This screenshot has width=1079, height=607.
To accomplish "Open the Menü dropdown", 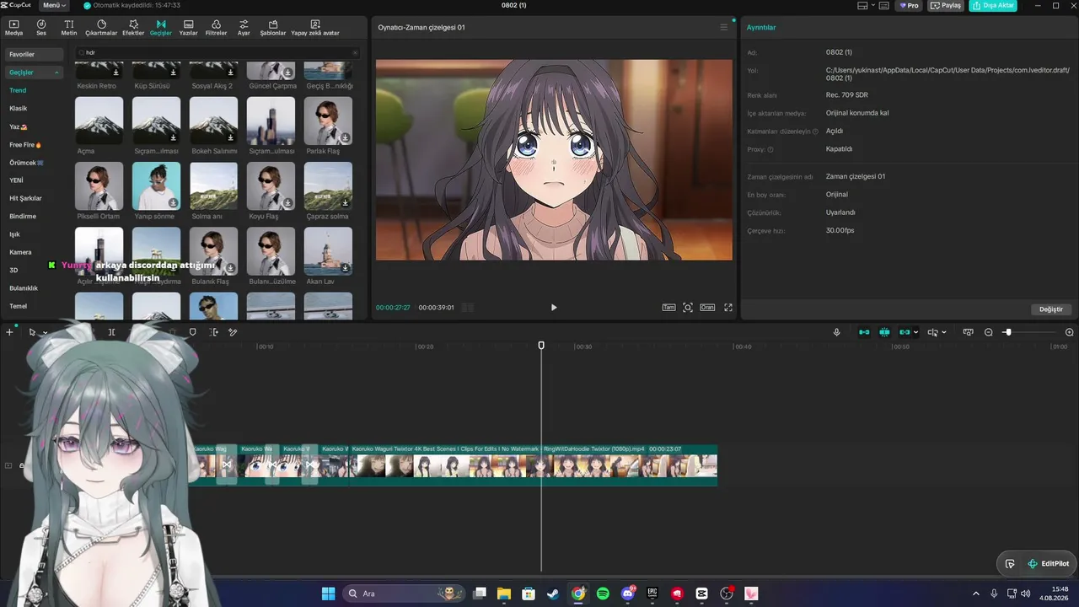I will tap(53, 5).
